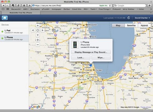Open the Macworld bookmarks dropdown

(16, 9)
